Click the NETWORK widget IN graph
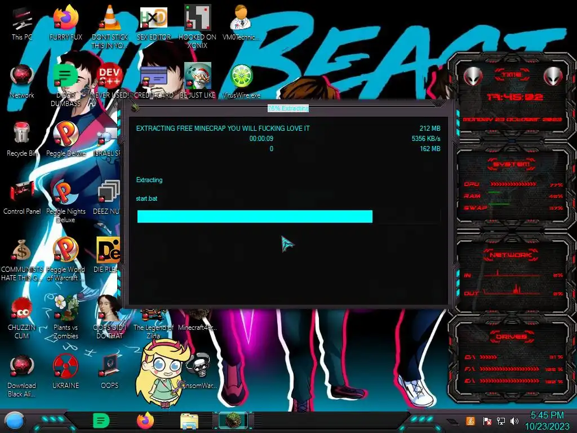 pyautogui.click(x=513, y=274)
